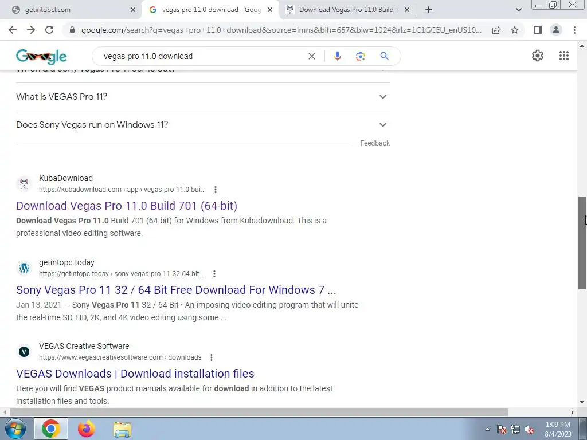Open the Chrome side panel
Image resolution: width=587 pixels, height=440 pixels.
point(538,30)
